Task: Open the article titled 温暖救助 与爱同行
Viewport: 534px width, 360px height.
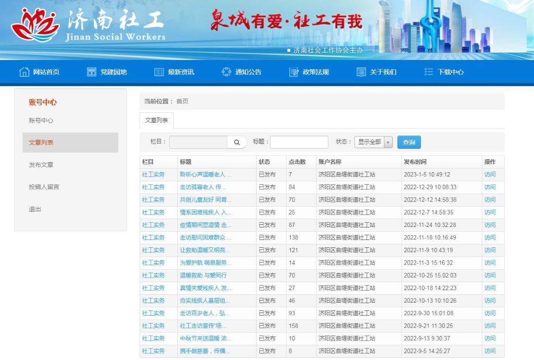Action: click(x=203, y=275)
